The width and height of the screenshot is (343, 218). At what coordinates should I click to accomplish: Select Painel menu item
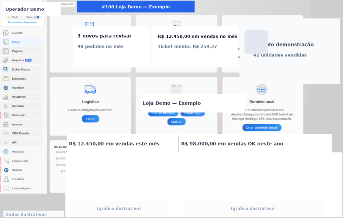22,42
